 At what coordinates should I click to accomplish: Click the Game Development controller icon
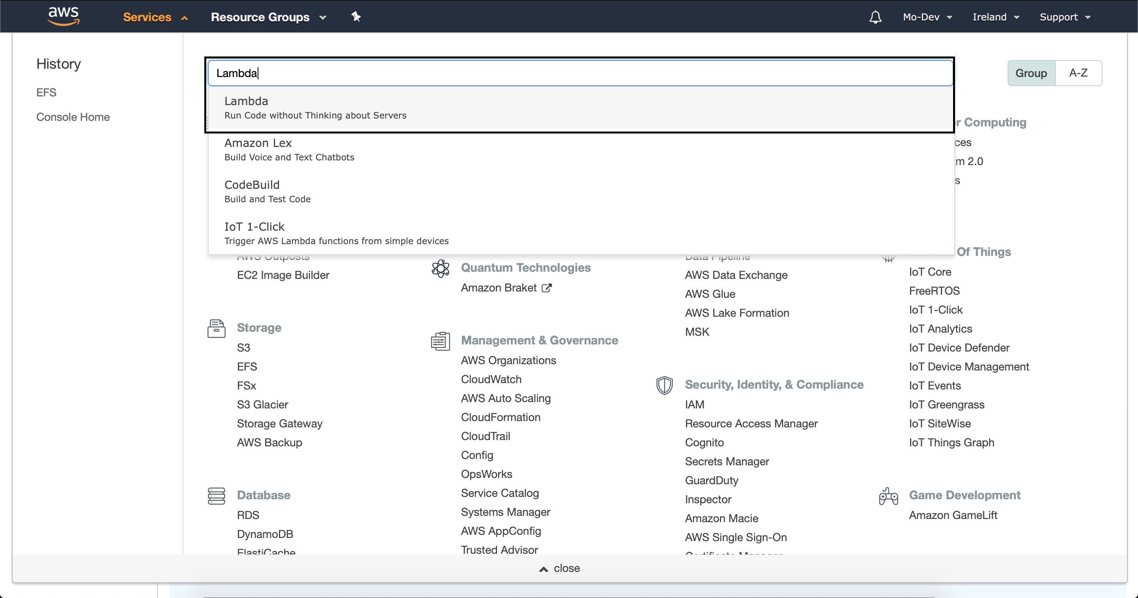point(888,496)
